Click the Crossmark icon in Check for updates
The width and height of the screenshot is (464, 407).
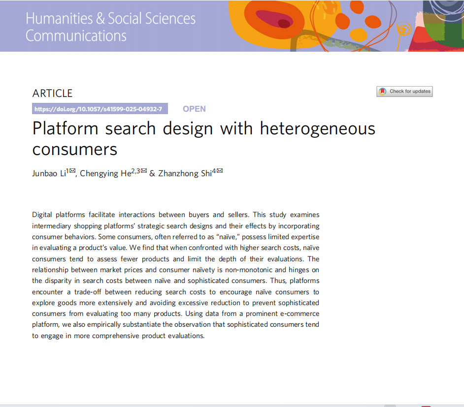(x=383, y=92)
